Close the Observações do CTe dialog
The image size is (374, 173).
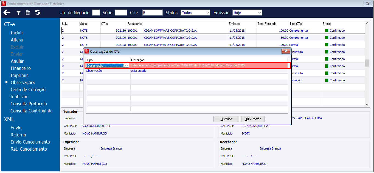[x=286, y=51]
